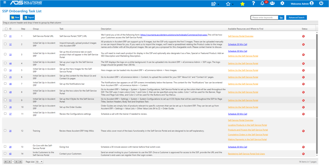Click '14 items in 1 pages' text
Viewport: 329px width, 165px height.
coord(307,162)
